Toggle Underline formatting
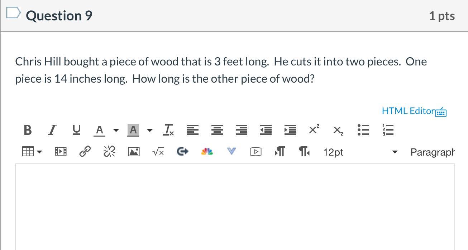This screenshot has width=468, height=250. pyautogui.click(x=76, y=130)
